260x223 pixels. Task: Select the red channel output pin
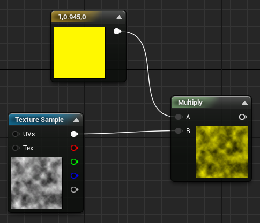click(x=75, y=148)
